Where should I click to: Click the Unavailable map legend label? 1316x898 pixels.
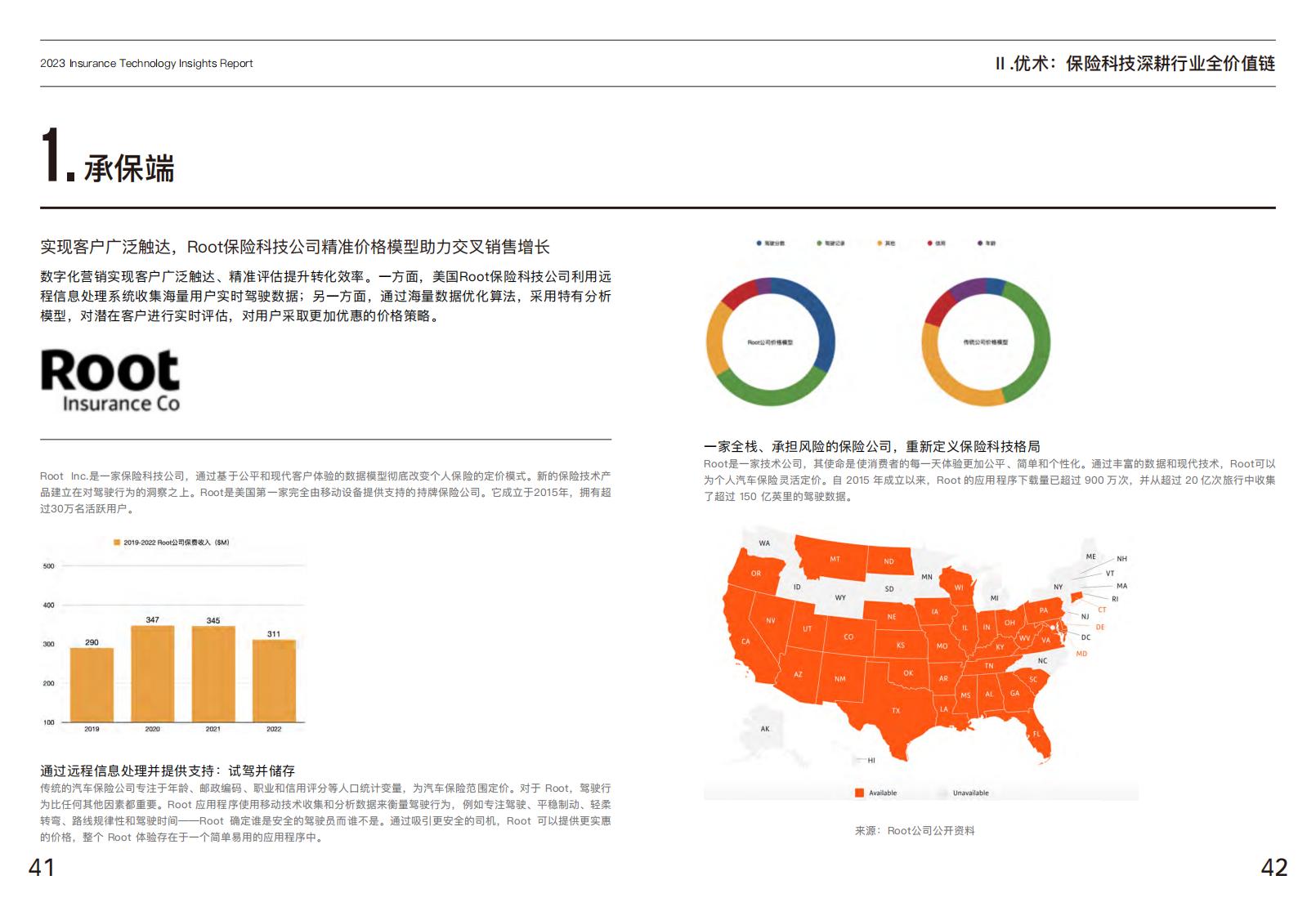(x=971, y=793)
